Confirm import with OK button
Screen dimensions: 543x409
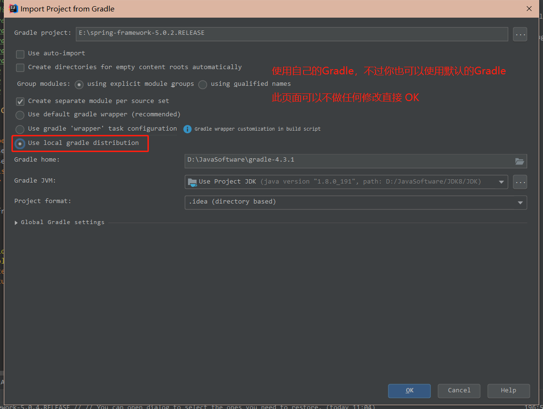(x=409, y=391)
